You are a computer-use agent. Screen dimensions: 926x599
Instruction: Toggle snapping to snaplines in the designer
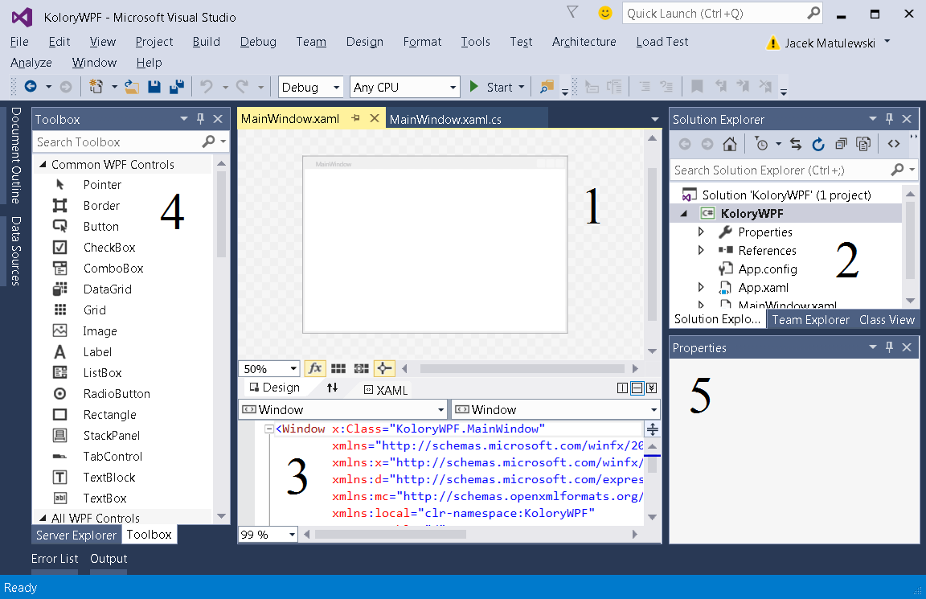[384, 368]
